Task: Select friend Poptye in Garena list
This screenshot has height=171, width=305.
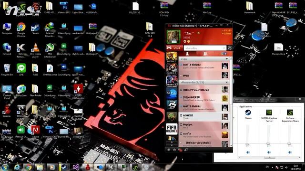Action: [x=204, y=126]
